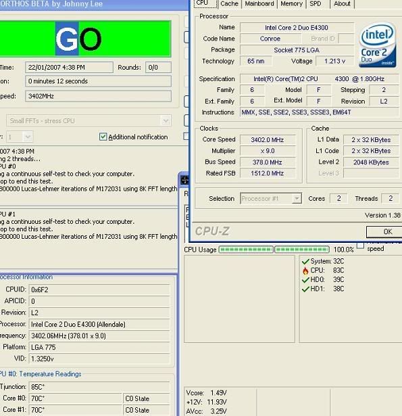Click the Platform value LGA 775
This screenshot has height=416, width=402.
tap(99, 347)
